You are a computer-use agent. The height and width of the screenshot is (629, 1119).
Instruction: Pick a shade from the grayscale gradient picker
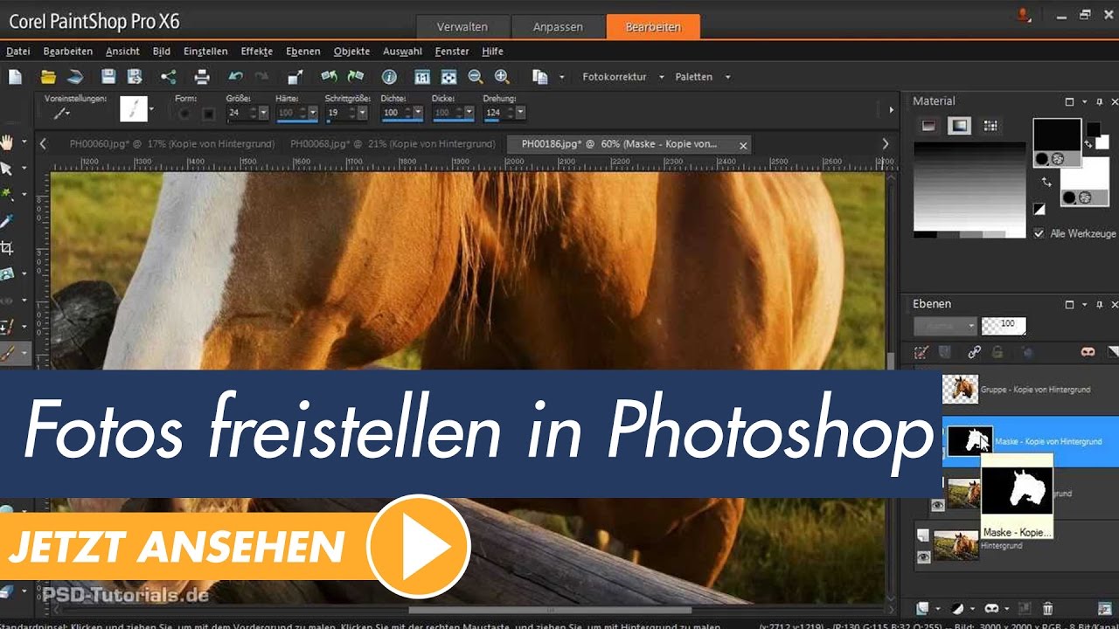970,189
